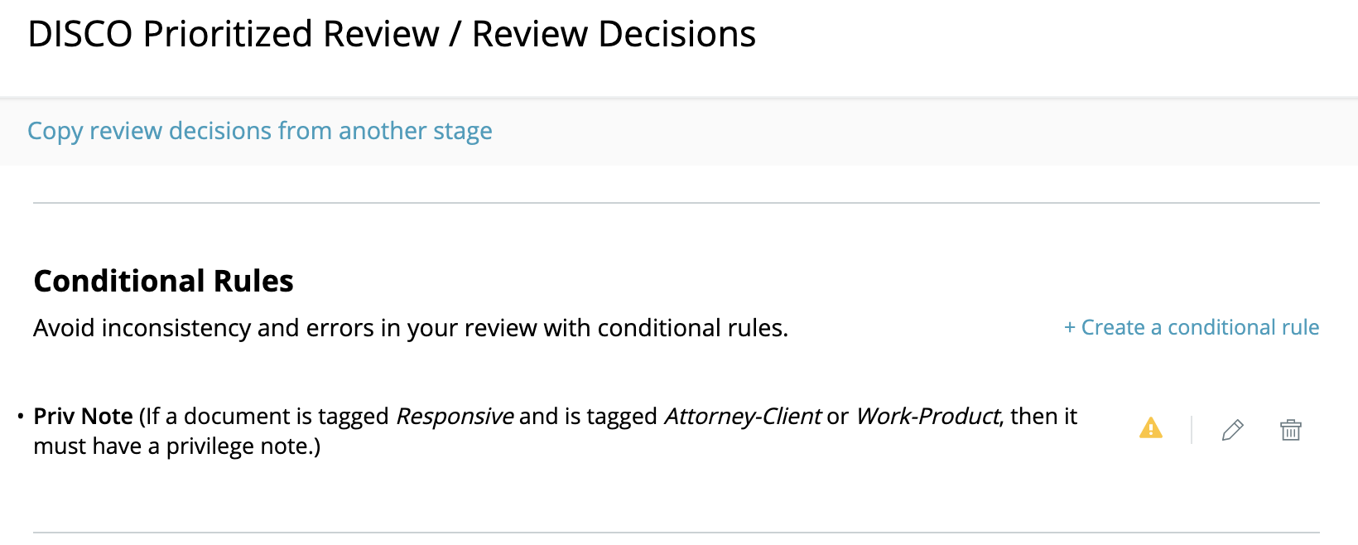Screen dimensions: 1358x545
Task: Open Copy review decisions from another stage
Action: point(260,131)
